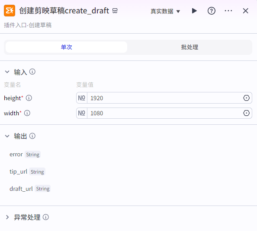Open the 真实数据 data mode dropdown
The image size is (257, 231).
point(165,11)
